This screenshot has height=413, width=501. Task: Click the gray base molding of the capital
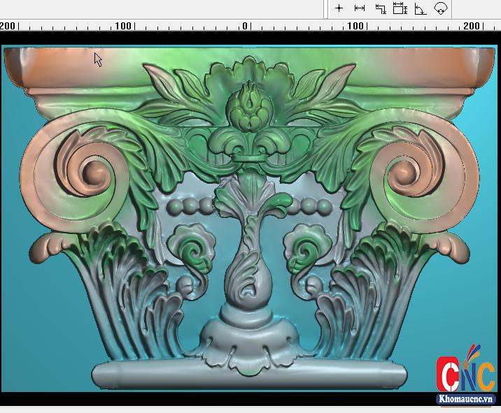pyautogui.click(x=249, y=377)
